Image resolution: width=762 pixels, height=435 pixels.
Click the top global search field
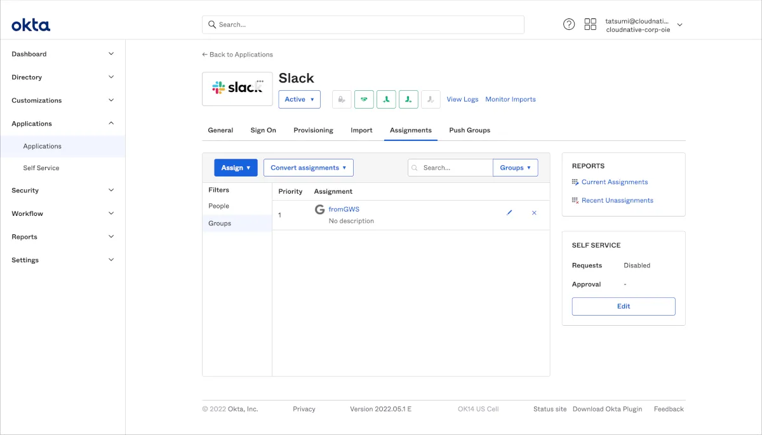pyautogui.click(x=363, y=25)
